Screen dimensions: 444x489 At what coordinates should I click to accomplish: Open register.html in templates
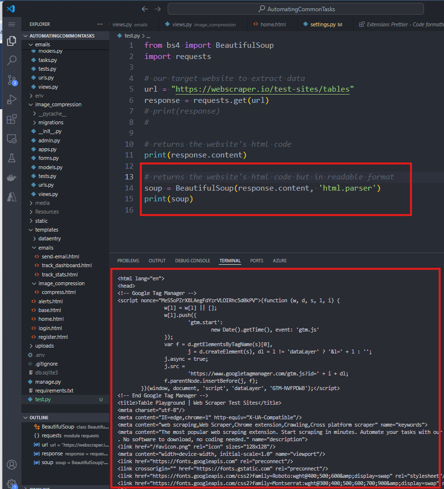pyautogui.click(x=65, y=337)
